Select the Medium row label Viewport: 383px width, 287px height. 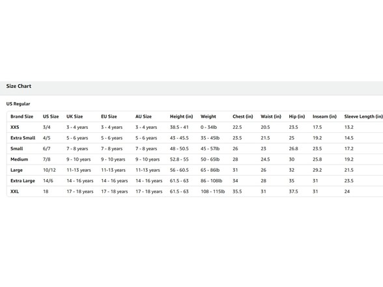(20, 159)
